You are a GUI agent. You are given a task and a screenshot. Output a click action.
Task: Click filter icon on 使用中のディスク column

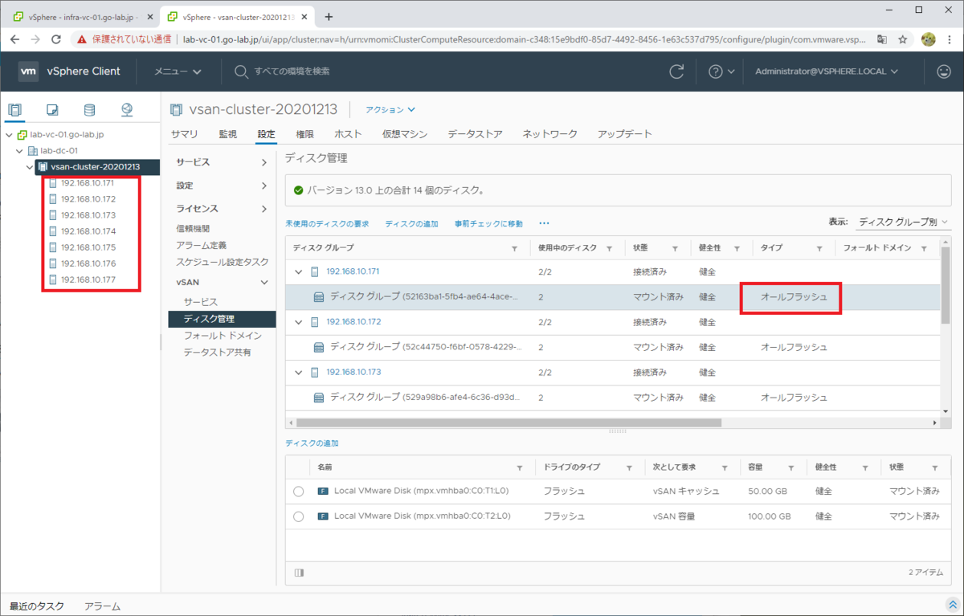pos(610,249)
